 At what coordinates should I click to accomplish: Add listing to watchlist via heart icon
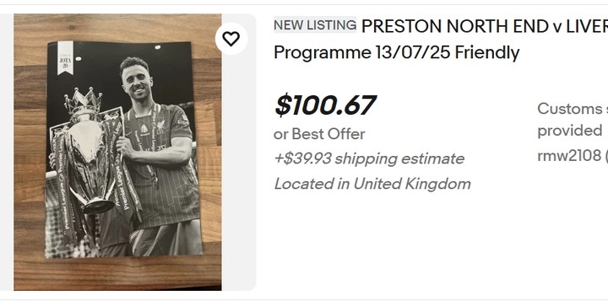click(231, 39)
